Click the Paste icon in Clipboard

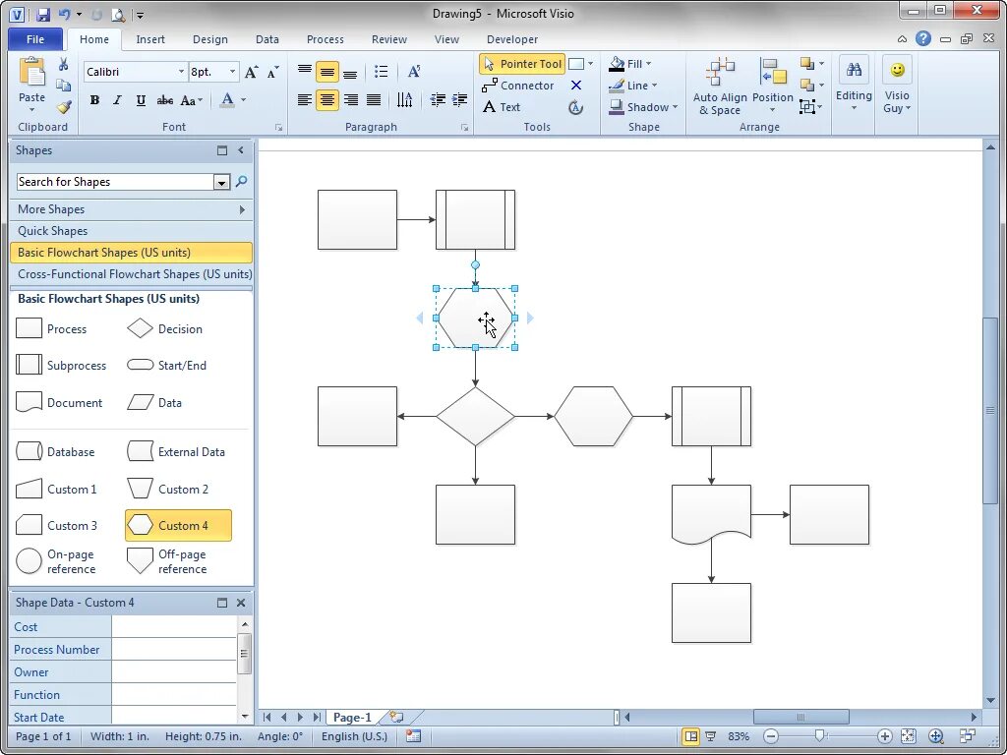(x=31, y=72)
